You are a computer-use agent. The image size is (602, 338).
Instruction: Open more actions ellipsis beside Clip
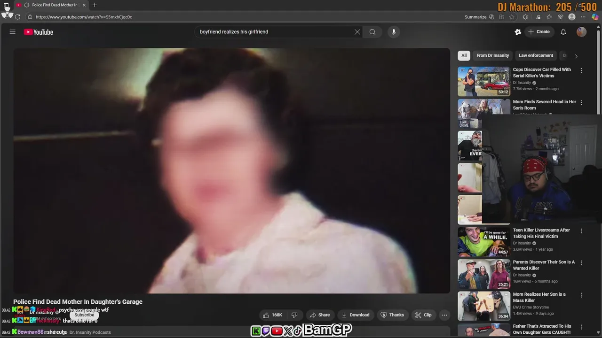click(x=444, y=315)
